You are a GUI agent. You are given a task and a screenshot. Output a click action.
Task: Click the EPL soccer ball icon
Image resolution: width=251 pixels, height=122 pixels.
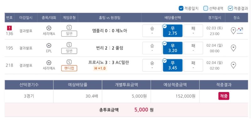pyautogui.click(x=49, y=46)
